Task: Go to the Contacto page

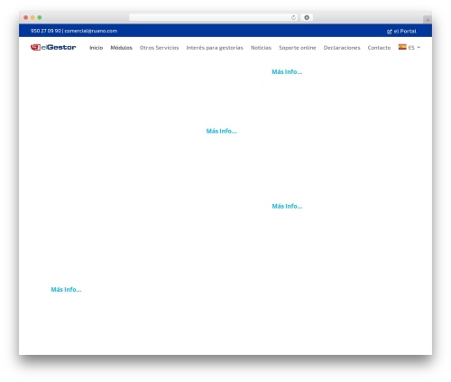Action: [x=379, y=48]
